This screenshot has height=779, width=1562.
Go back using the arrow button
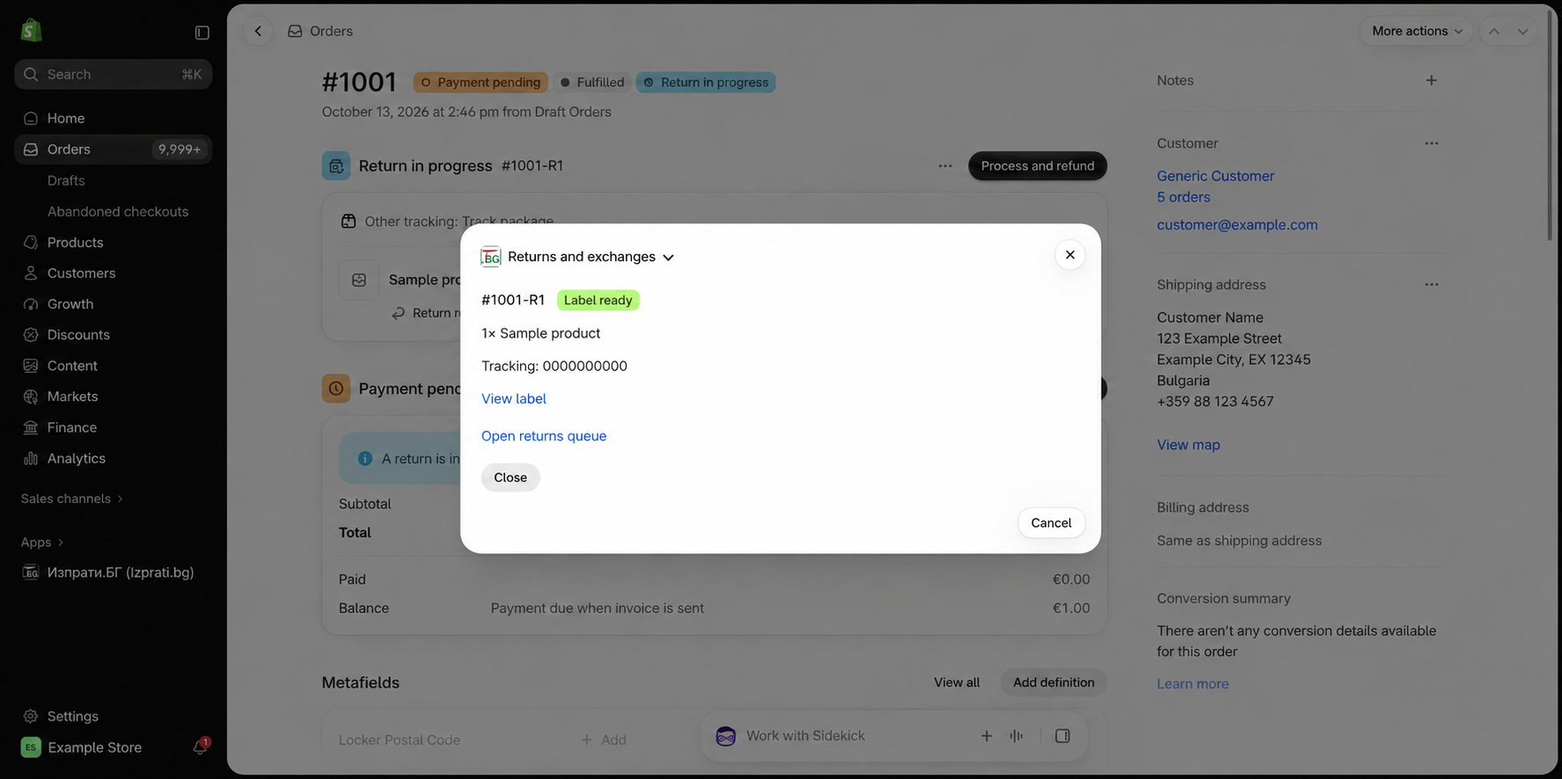click(x=258, y=32)
